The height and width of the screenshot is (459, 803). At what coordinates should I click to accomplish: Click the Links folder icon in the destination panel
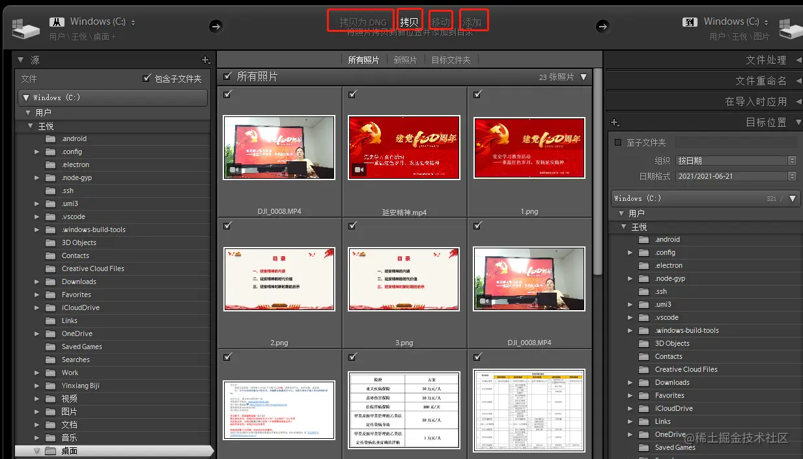pyautogui.click(x=644, y=421)
